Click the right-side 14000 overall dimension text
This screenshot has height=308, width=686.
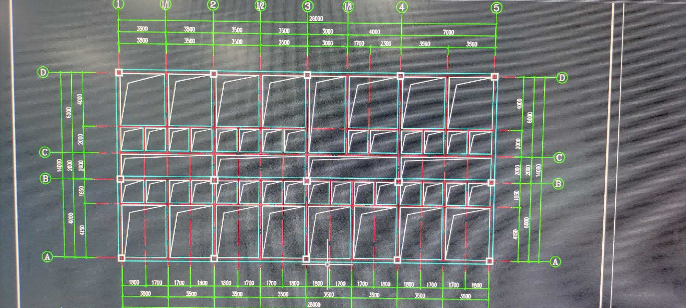click(538, 170)
